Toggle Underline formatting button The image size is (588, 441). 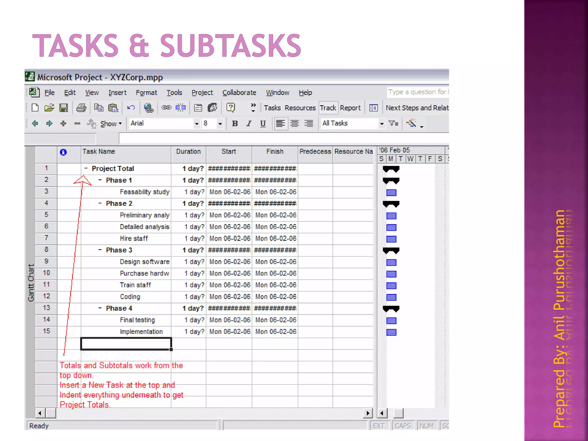pyautogui.click(x=263, y=123)
